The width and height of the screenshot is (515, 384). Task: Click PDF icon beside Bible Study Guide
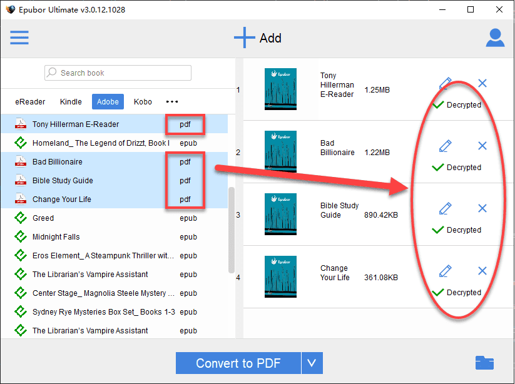click(21, 180)
